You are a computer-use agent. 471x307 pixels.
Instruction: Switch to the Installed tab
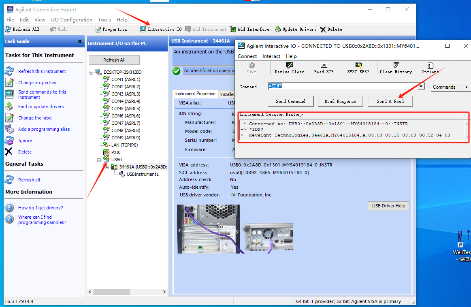tap(227, 94)
